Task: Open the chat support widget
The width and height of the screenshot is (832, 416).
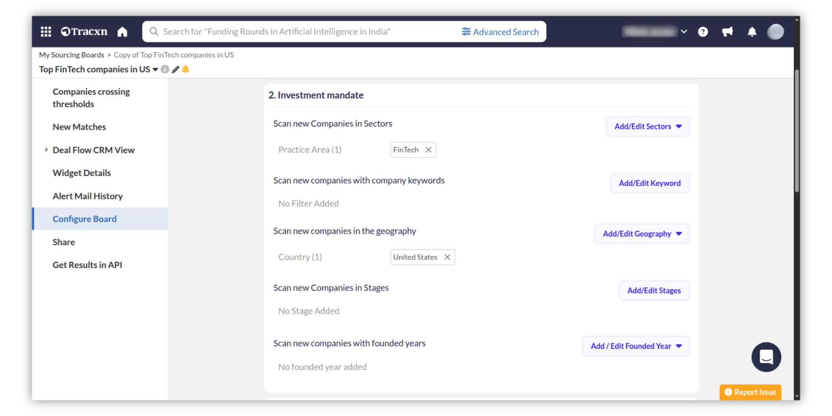Action: [766, 357]
